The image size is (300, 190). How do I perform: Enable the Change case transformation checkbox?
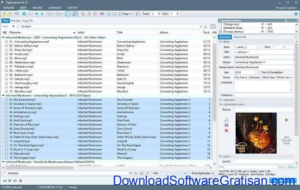[x=221, y=24]
